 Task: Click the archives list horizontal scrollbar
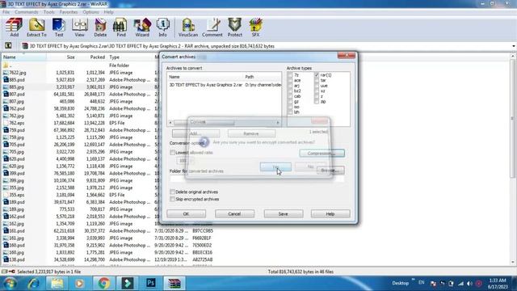tap(225, 122)
